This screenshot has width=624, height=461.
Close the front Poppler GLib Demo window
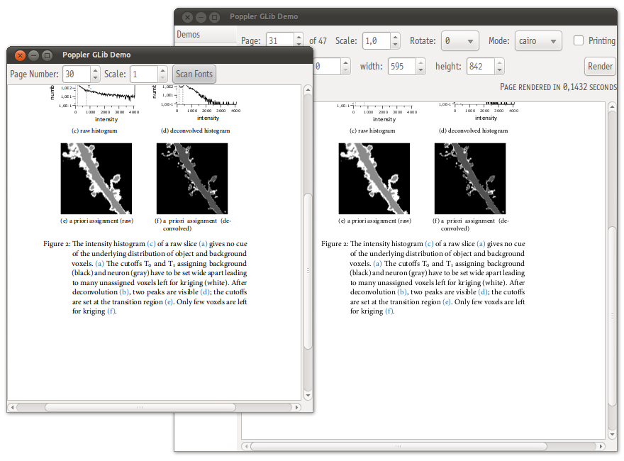20,55
